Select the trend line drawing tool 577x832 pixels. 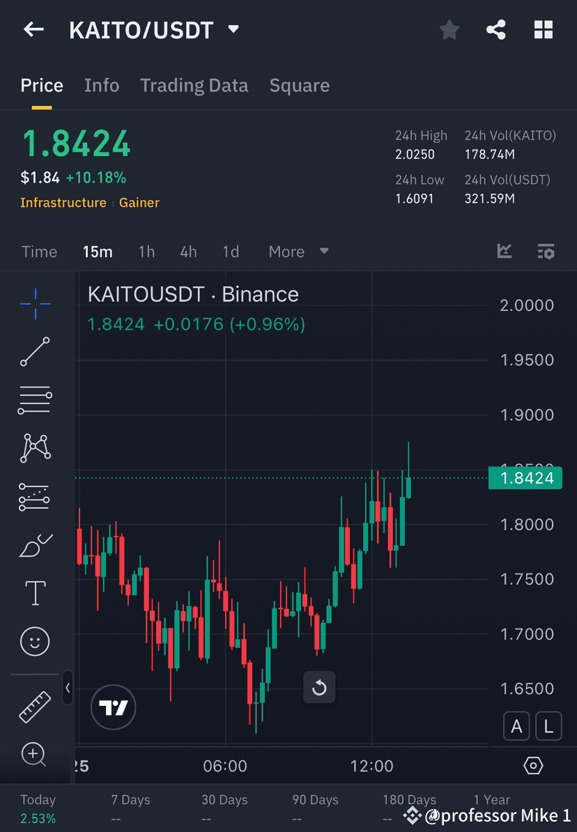[35, 352]
